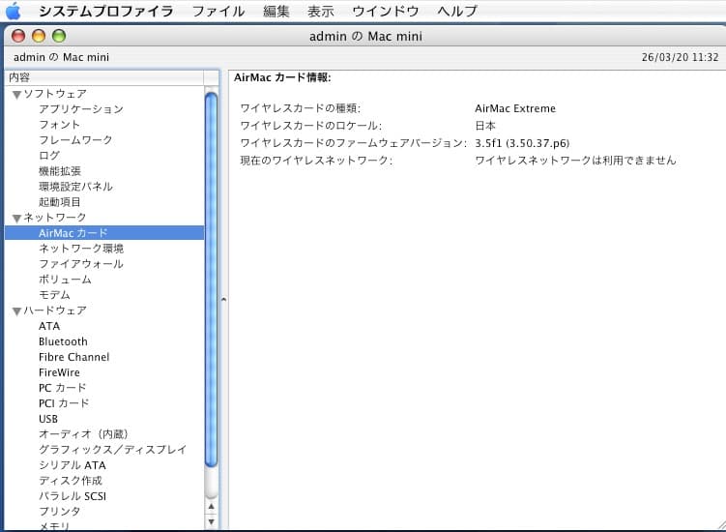This screenshot has width=726, height=532.
Task: Select モデム in the sidebar
Action: [54, 295]
